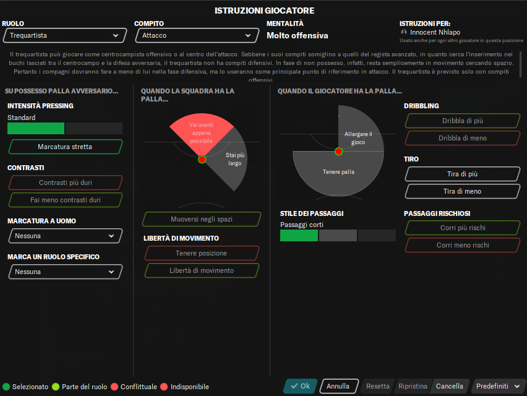Select the Tenere palla sector
The height and width of the screenshot is (396, 527).
click(338, 172)
